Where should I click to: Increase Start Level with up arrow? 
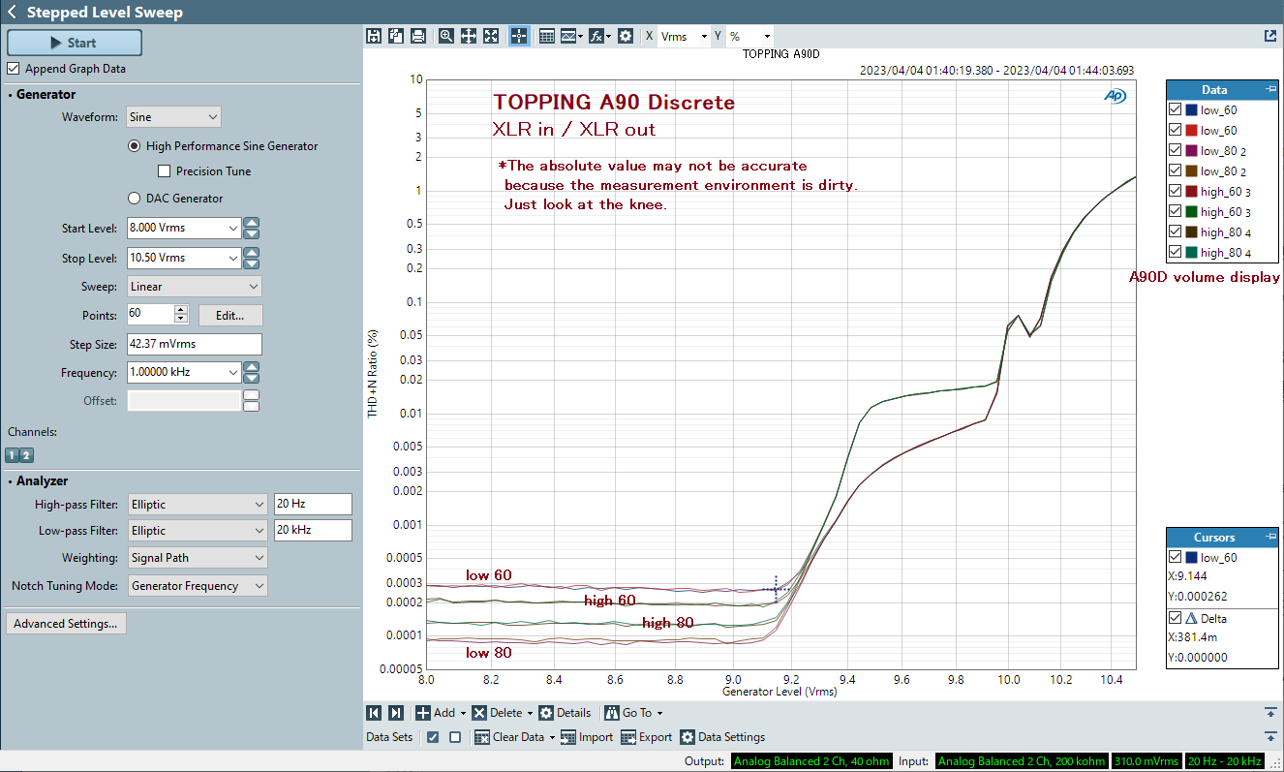[x=252, y=223]
